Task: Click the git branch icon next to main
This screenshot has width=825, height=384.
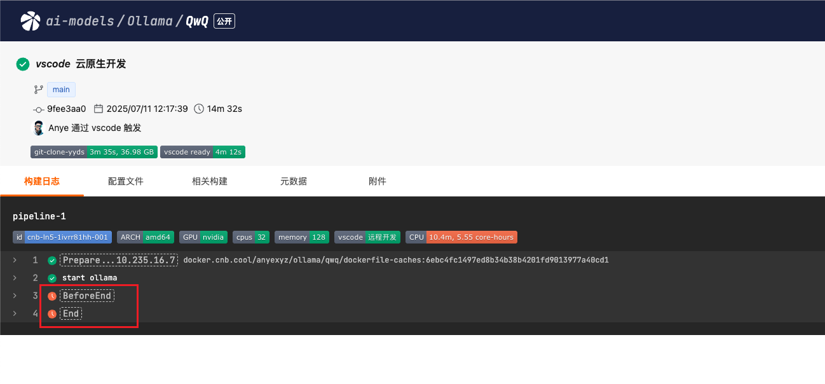Action: [38, 90]
